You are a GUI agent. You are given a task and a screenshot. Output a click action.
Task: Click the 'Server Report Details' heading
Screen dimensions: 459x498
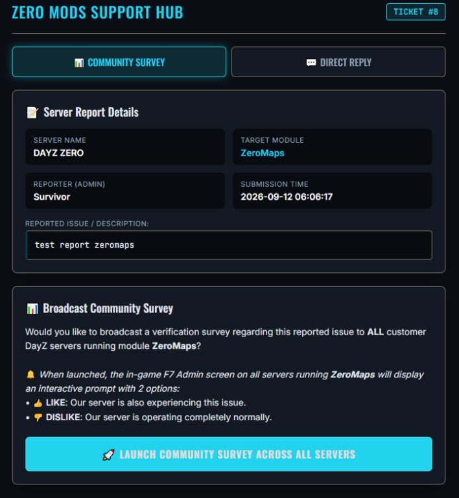click(91, 112)
